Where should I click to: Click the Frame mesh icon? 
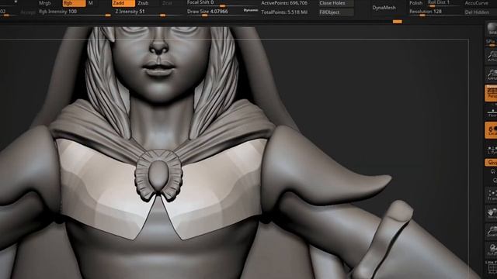(492, 195)
